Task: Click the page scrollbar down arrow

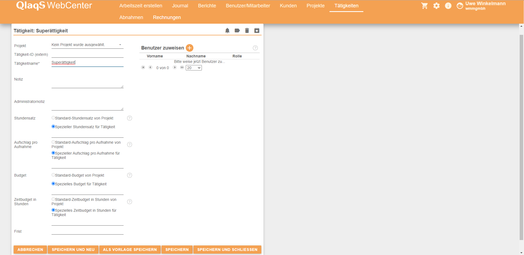Action: pyautogui.click(x=521, y=253)
